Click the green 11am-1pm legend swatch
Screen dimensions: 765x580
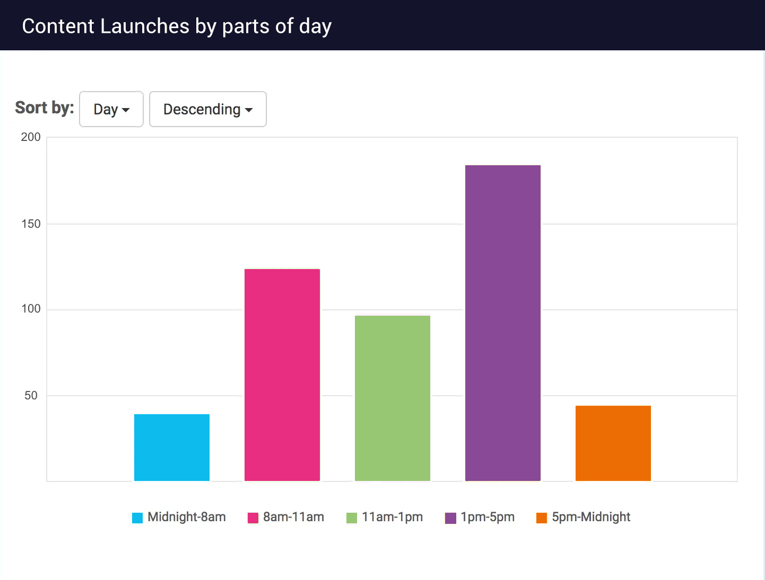351,517
